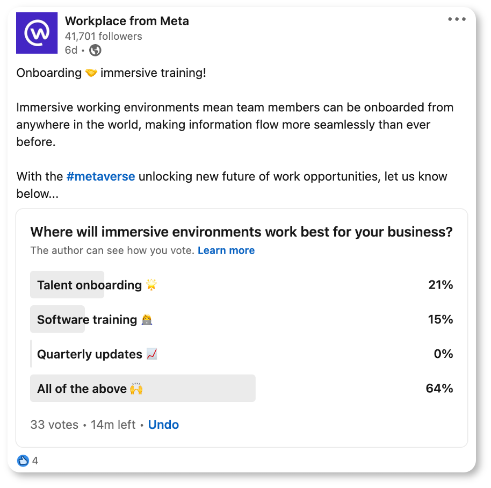This screenshot has height=488, width=491.
Task: Pick the All of the above option
Action: coord(82,389)
